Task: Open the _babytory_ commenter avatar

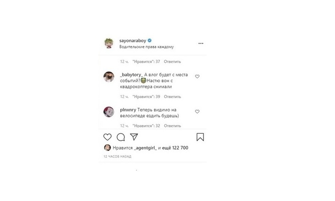Action: click(x=108, y=77)
